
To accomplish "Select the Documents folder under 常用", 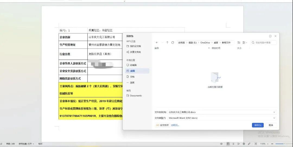I will point(136,95).
